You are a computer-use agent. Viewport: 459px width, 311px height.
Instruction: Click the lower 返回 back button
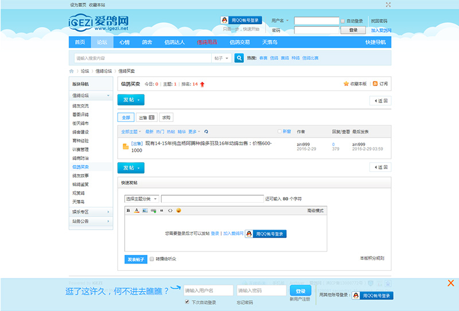380,167
